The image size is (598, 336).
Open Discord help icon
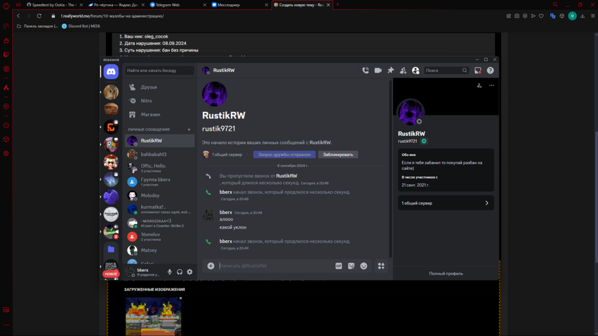coord(490,70)
